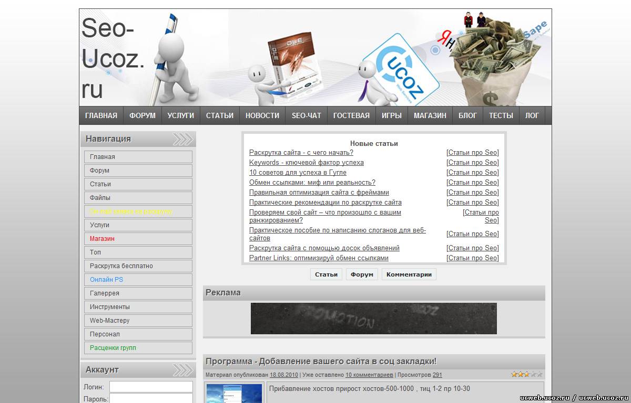Screen dimensions: 631x403
Task: Switch to the Форум tab button
Action: click(362, 274)
